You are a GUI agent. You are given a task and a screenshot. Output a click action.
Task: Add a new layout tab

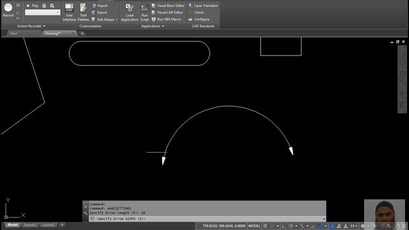click(x=62, y=224)
